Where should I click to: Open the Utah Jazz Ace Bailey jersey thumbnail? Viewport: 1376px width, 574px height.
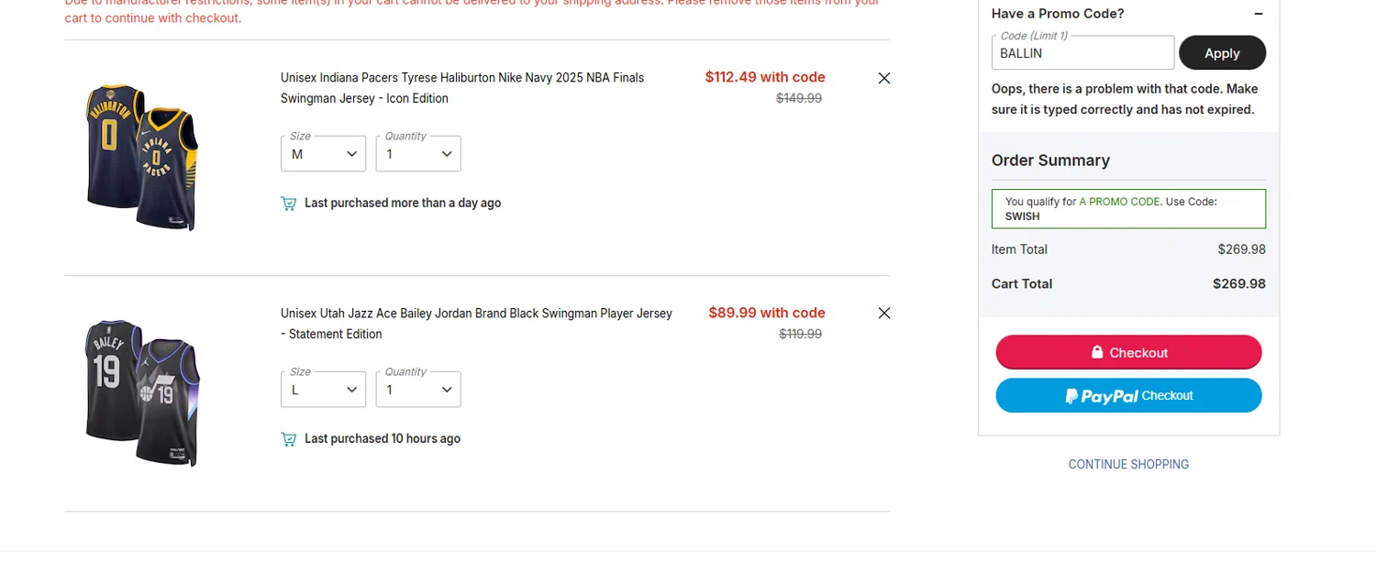tap(142, 392)
